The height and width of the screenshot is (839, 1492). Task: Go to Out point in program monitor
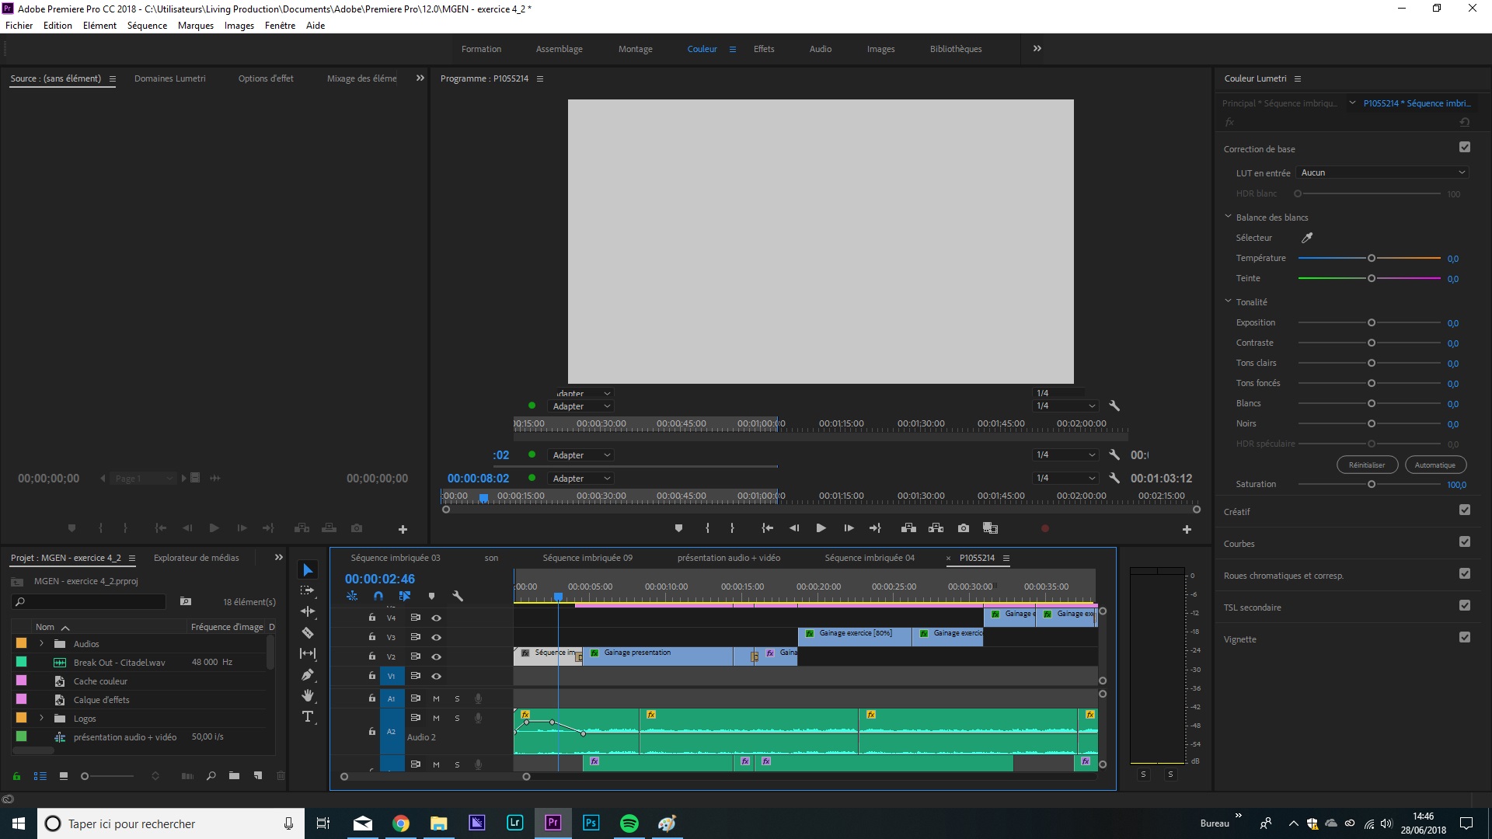tap(875, 528)
